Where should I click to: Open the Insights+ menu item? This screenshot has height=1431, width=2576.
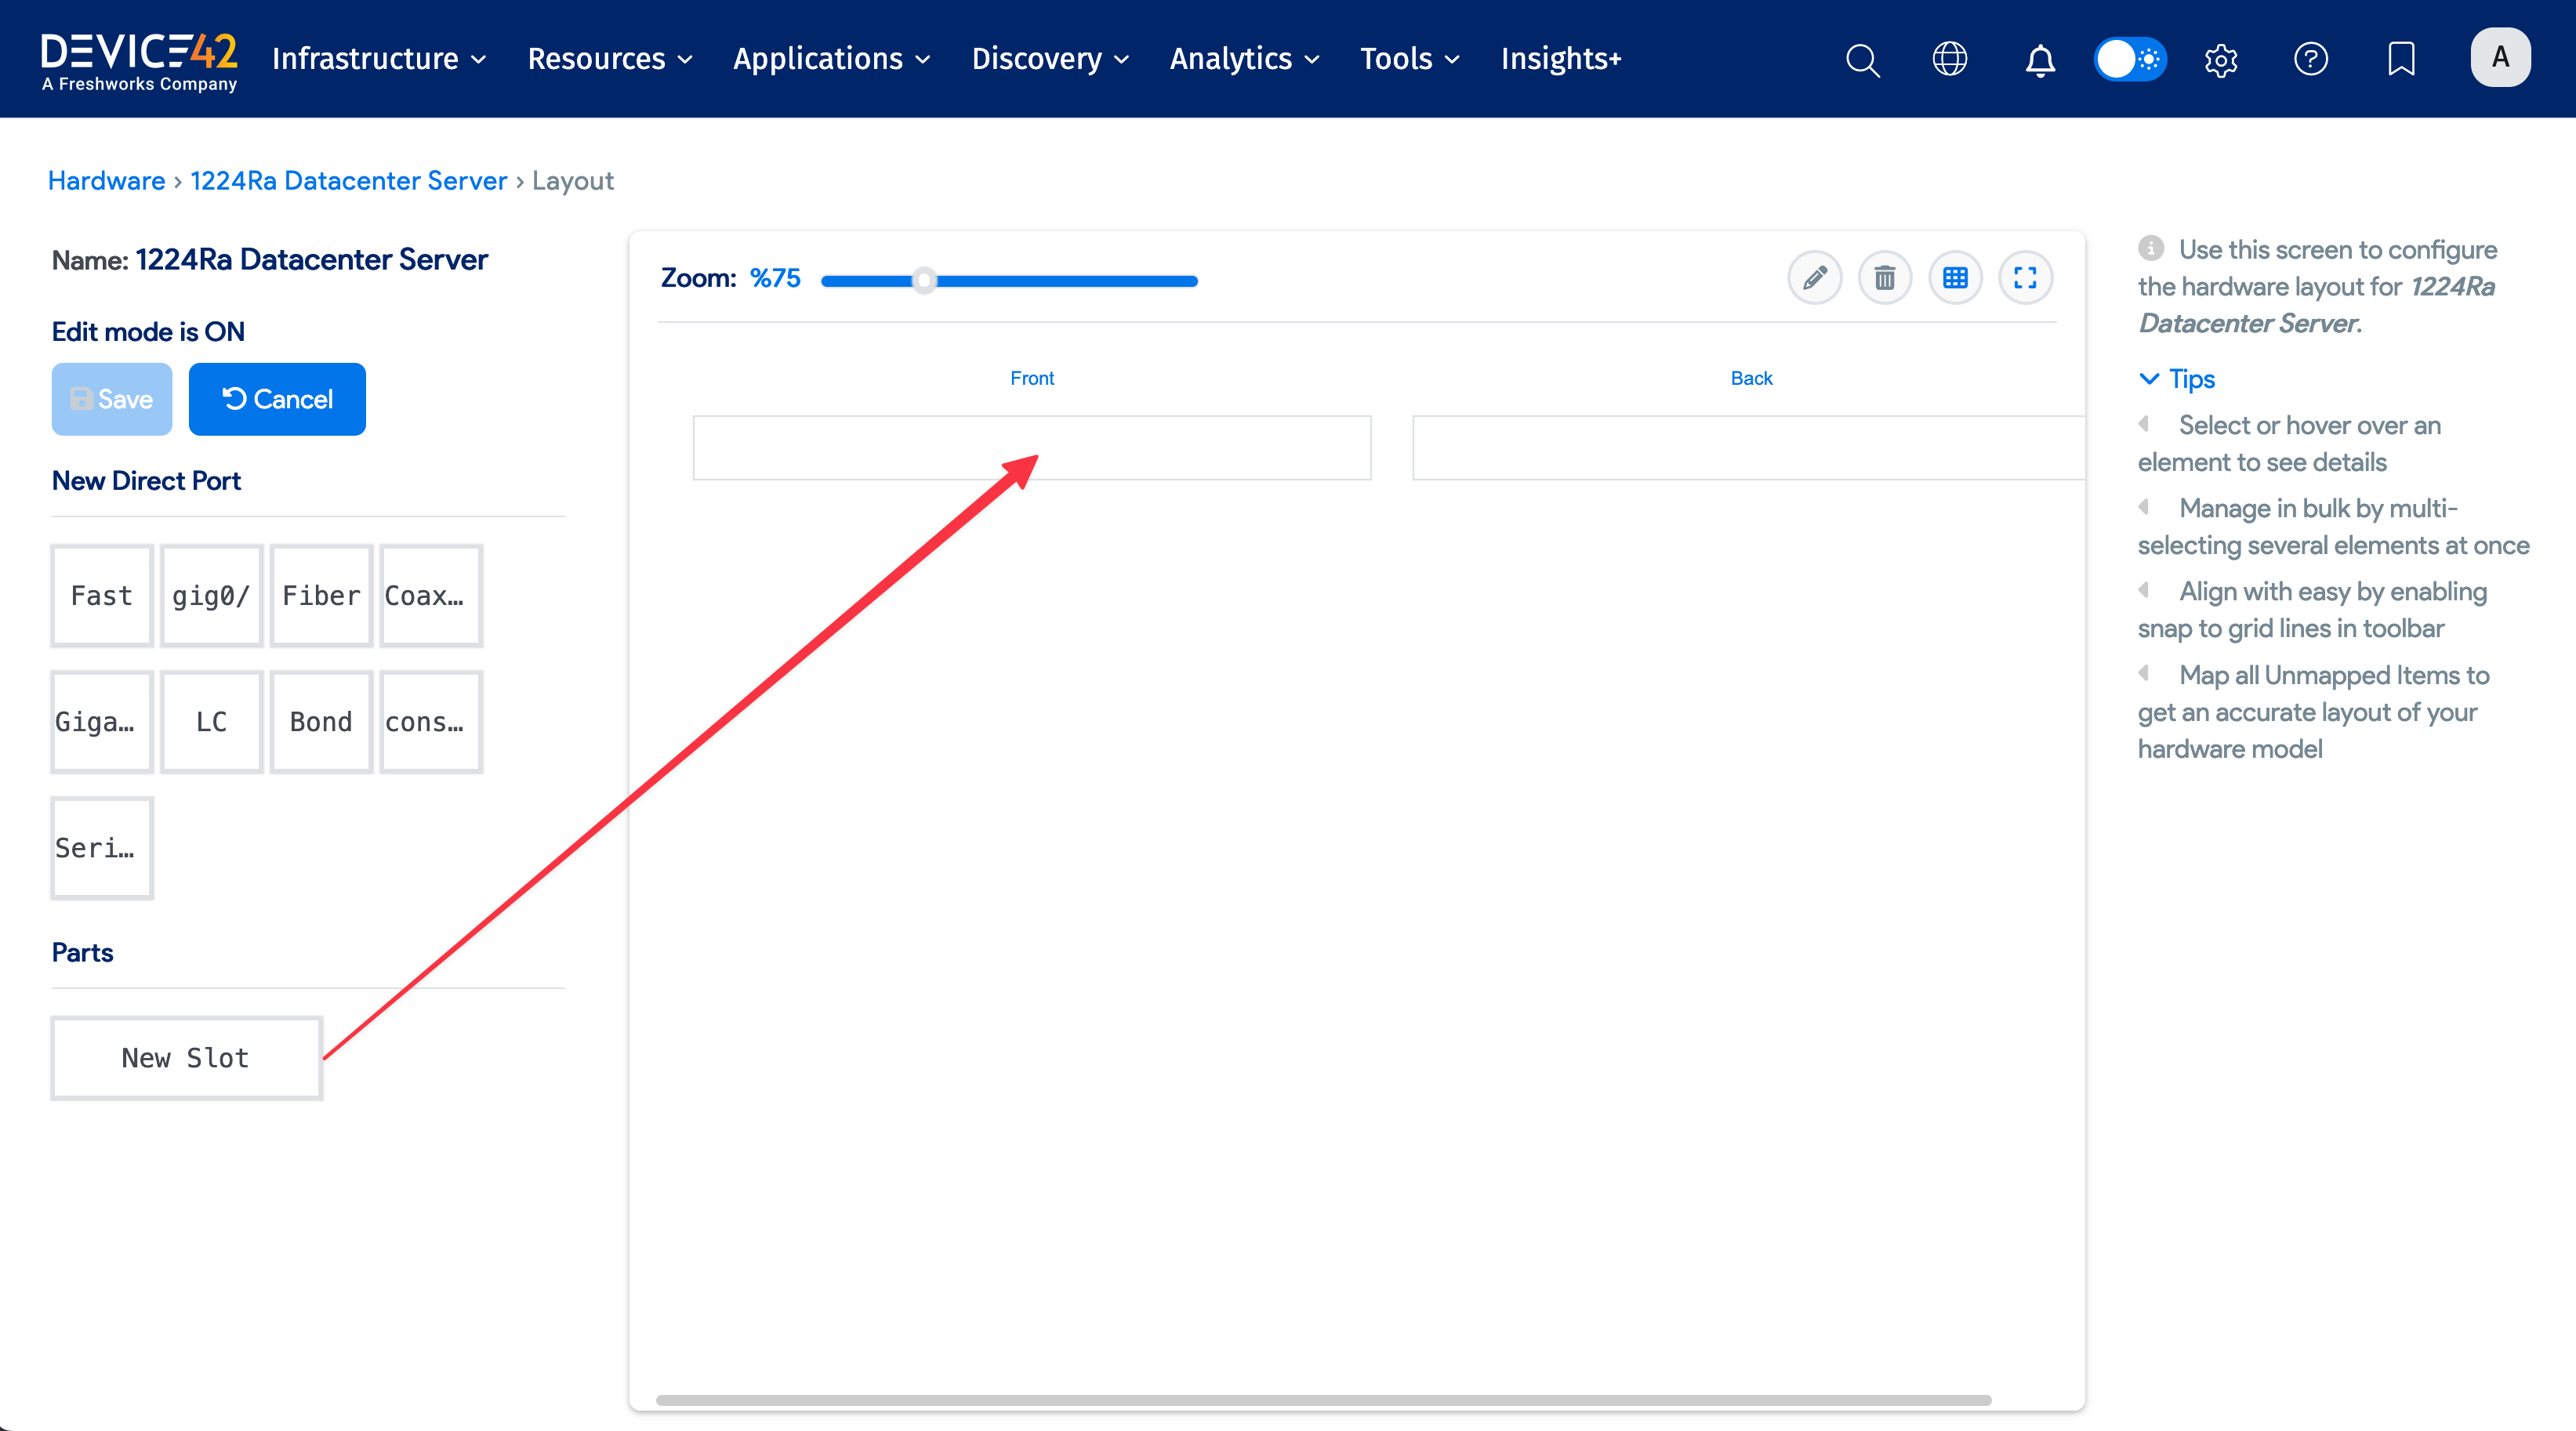1560,59
